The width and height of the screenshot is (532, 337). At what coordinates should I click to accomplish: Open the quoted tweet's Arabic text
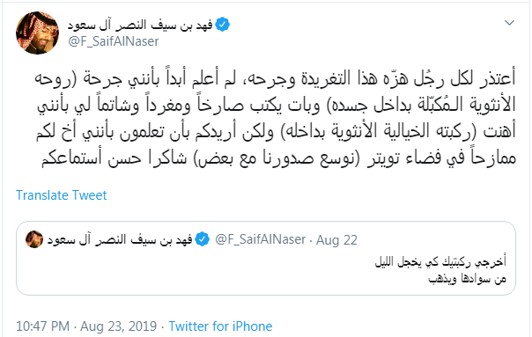coord(440,270)
